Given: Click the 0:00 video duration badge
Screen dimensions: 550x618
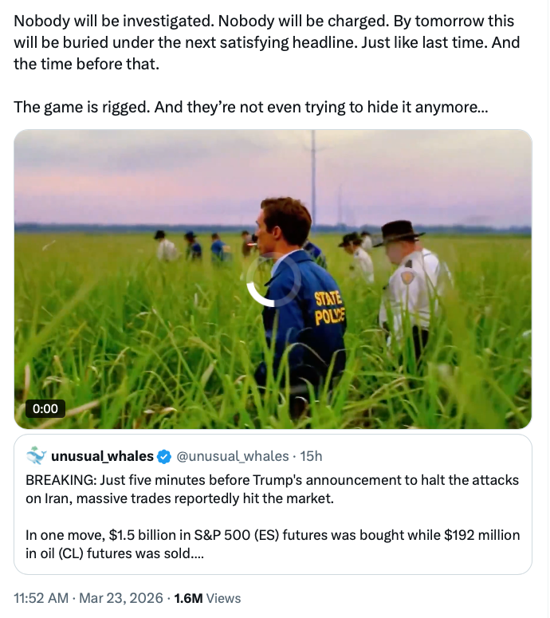Looking at the screenshot, I should [x=45, y=408].
